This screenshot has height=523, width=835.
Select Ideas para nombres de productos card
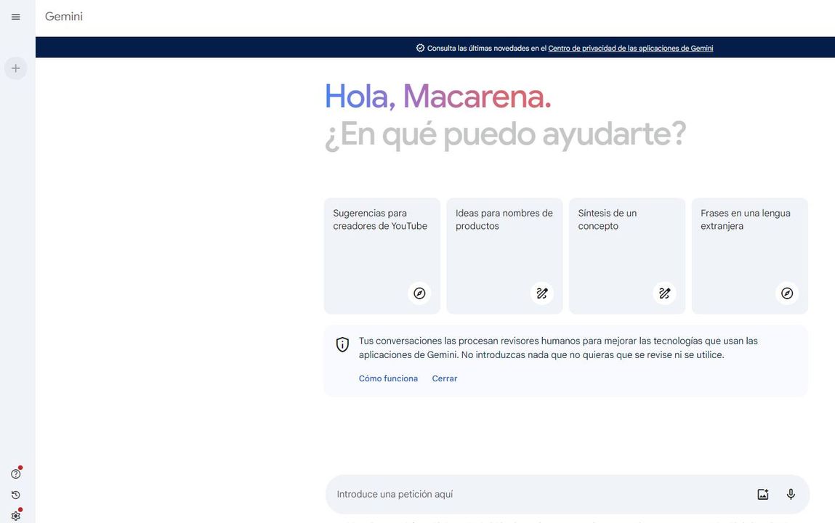coord(505,256)
